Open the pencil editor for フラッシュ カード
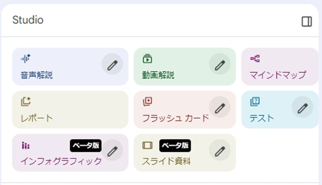This screenshot has height=185, width=322. (x=220, y=108)
